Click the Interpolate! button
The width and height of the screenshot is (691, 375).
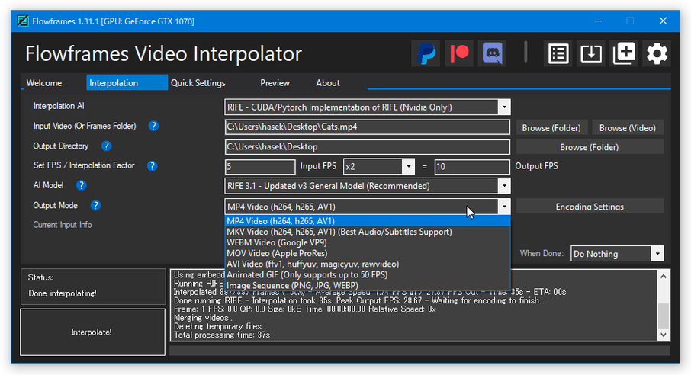point(92,332)
